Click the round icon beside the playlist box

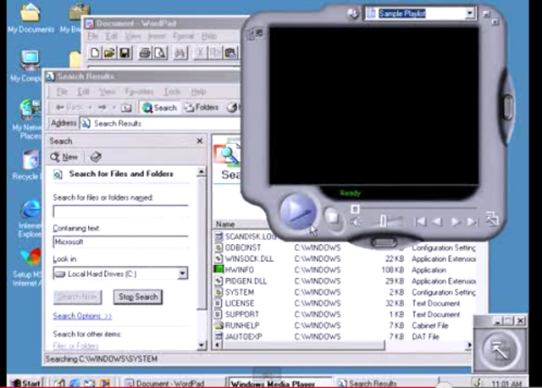[x=352, y=14]
